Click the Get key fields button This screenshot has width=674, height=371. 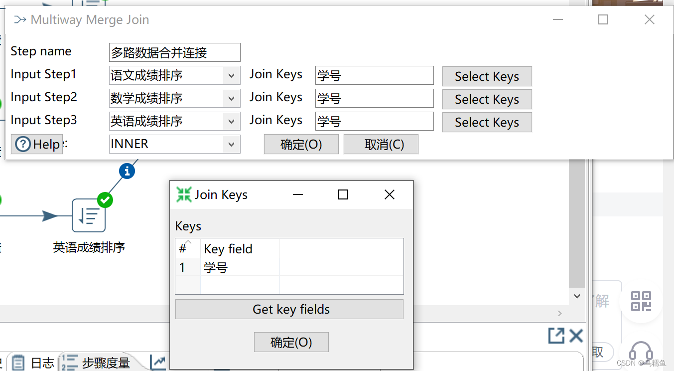coord(290,309)
